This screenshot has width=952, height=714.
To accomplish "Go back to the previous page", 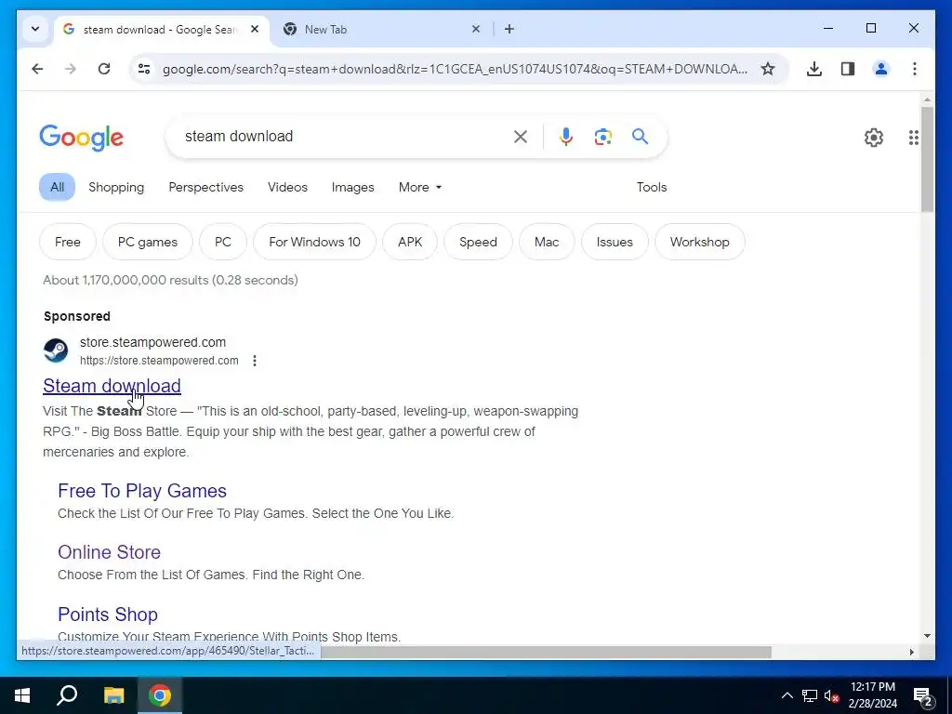I will pos(37,69).
